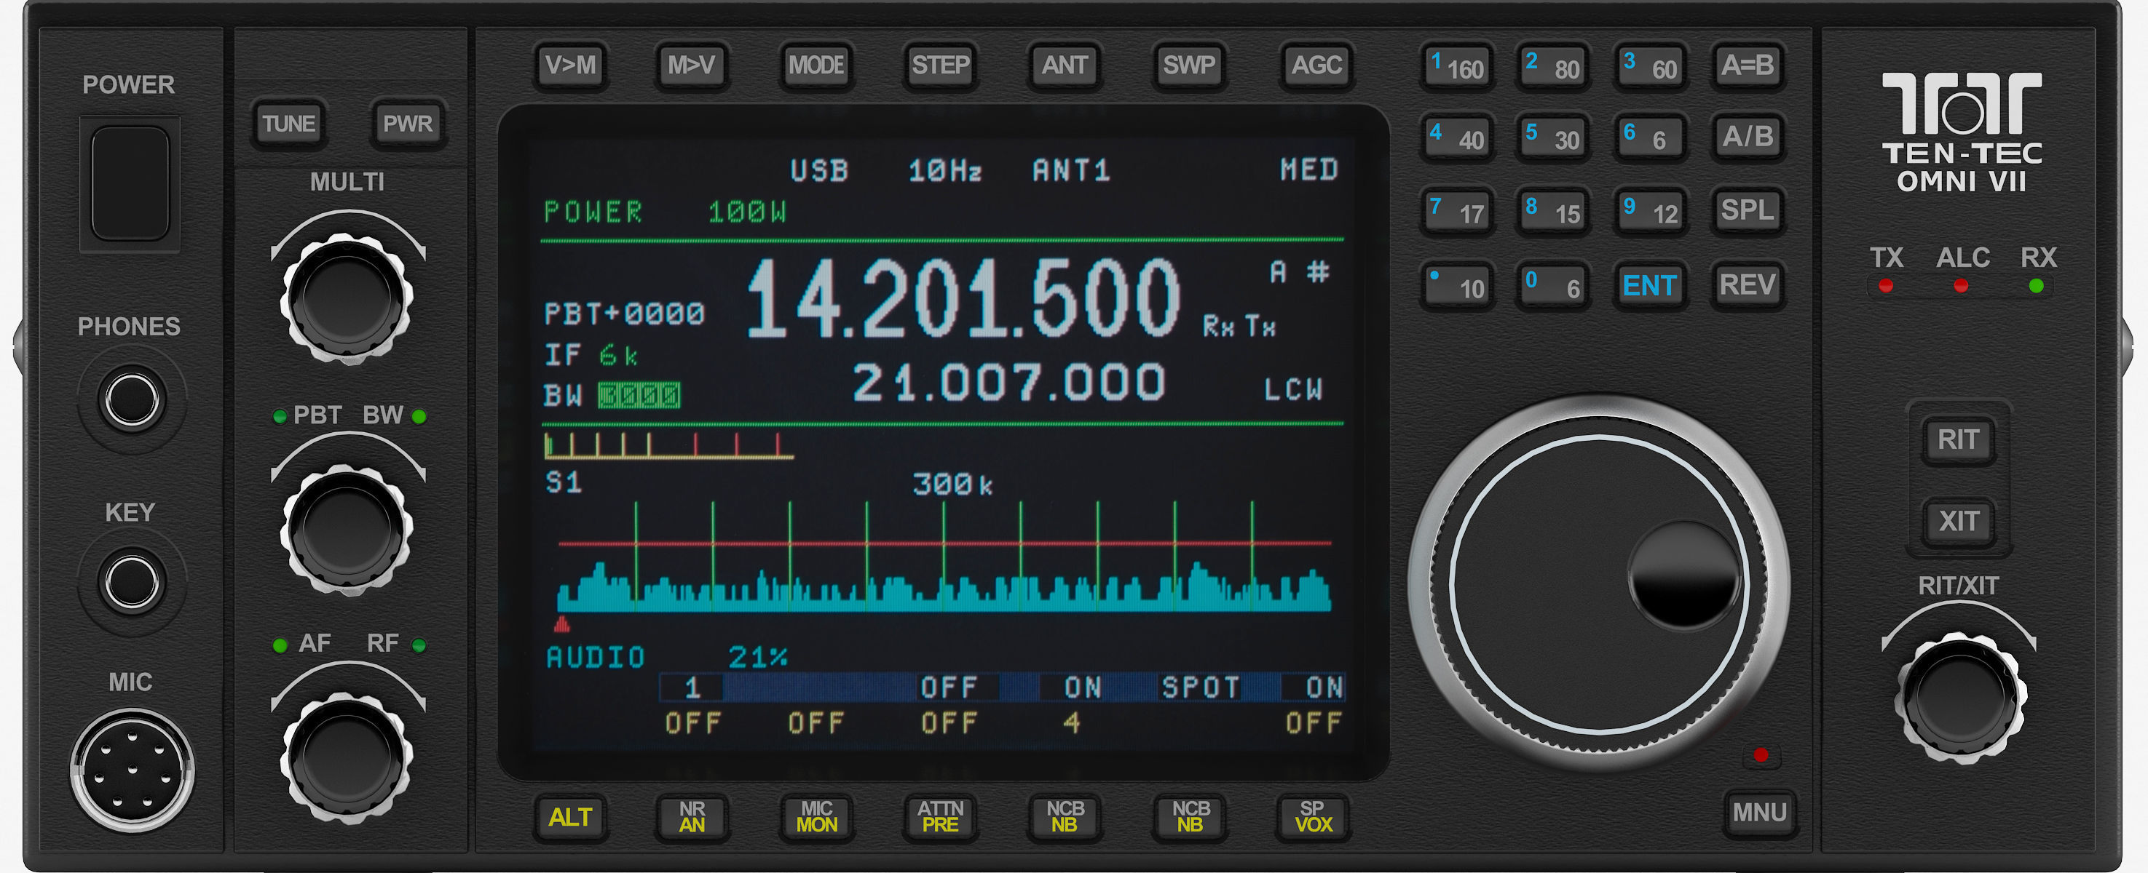This screenshot has height=873, width=2148.
Task: Click the V>M memory store button
Action: click(x=570, y=65)
